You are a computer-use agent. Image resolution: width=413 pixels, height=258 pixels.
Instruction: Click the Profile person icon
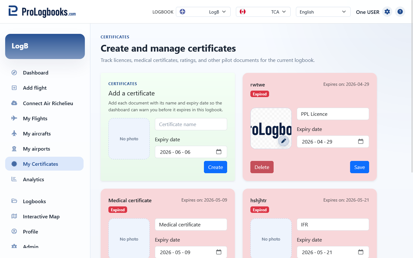(x=14, y=232)
